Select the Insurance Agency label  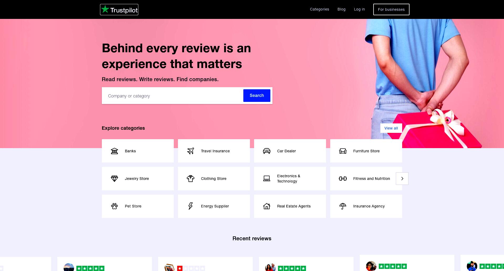coord(369,206)
